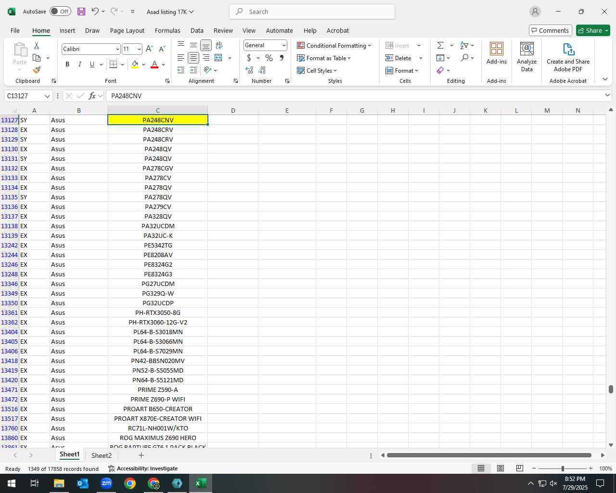Open the font name Calibri dropdown
This screenshot has width=616, height=493.
(x=117, y=49)
